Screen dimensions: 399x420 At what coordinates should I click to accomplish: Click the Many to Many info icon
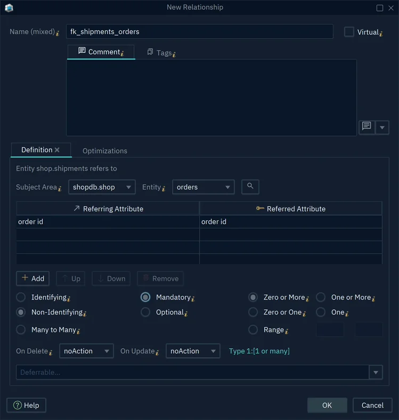tap(78, 331)
